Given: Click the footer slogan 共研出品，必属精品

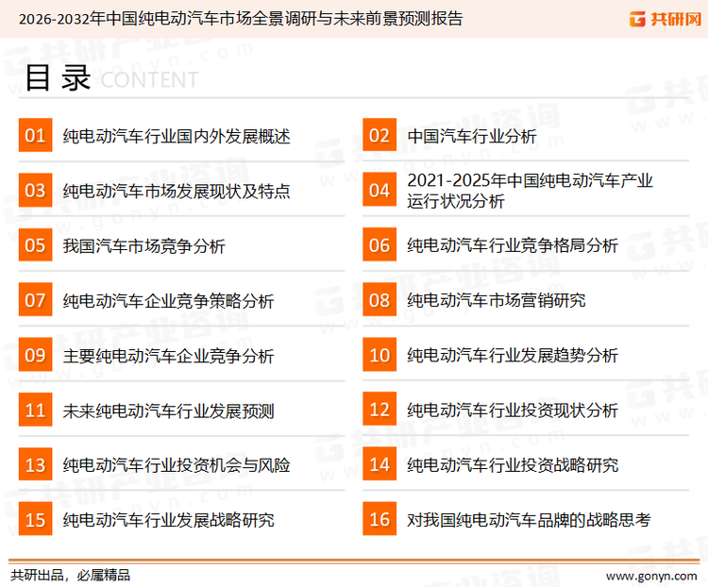Looking at the screenshot, I should (x=71, y=576).
